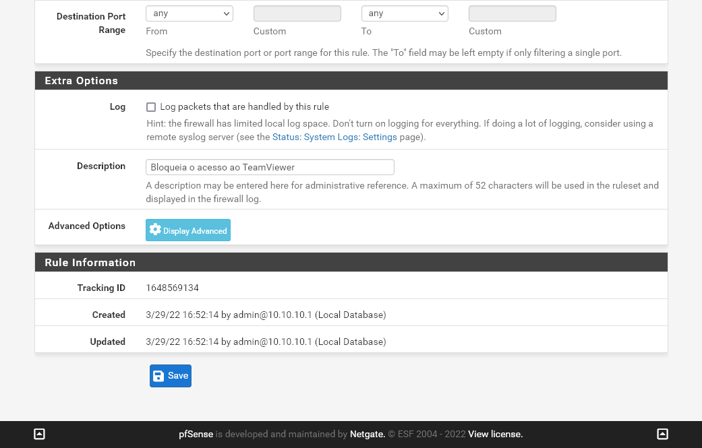Screen dimensions: 702x448
Task: Focus the Description text field
Action: tap(270, 167)
